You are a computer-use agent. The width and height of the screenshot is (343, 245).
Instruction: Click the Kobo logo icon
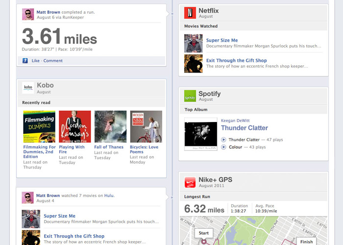pyautogui.click(x=28, y=88)
